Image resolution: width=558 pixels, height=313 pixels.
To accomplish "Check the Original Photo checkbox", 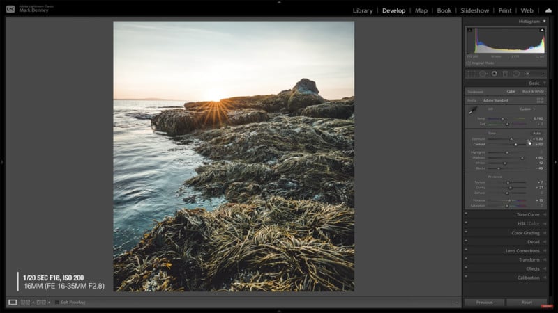I will click(469, 63).
